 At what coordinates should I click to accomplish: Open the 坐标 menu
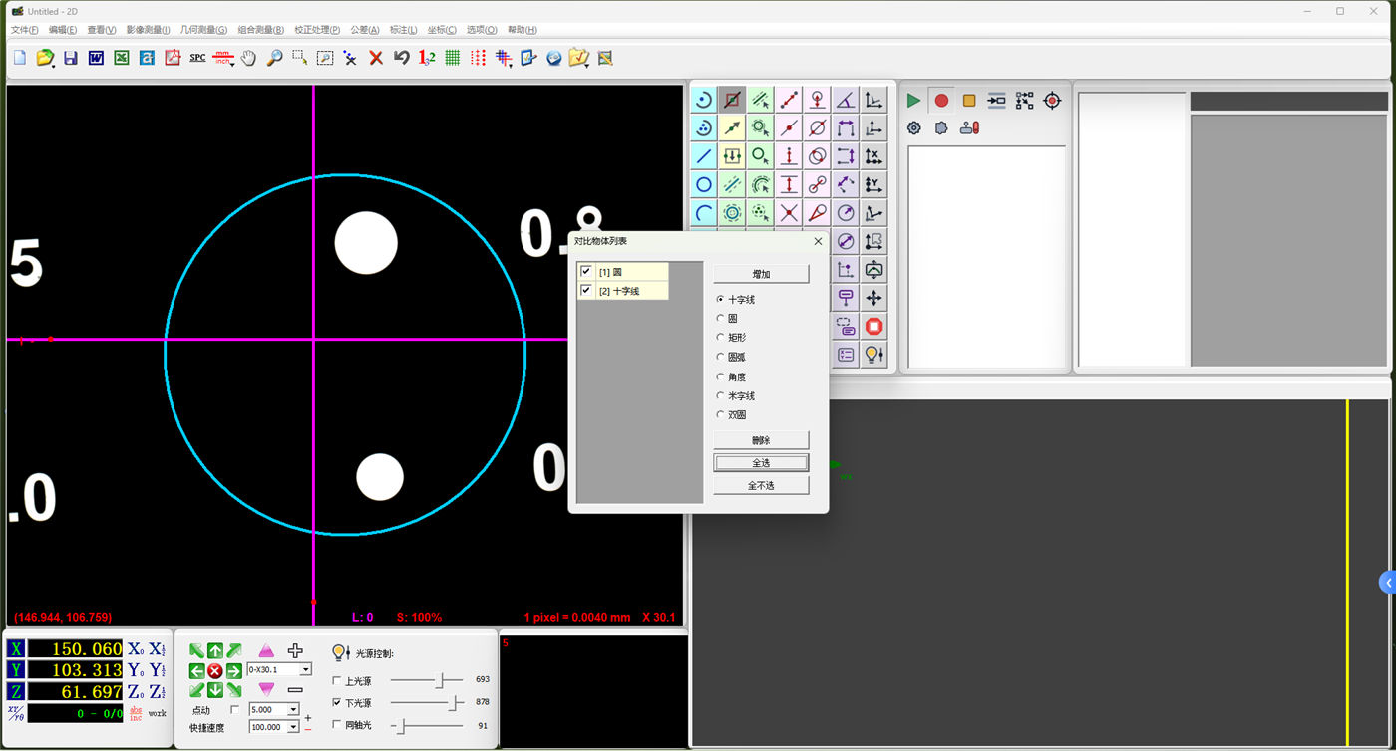point(442,30)
